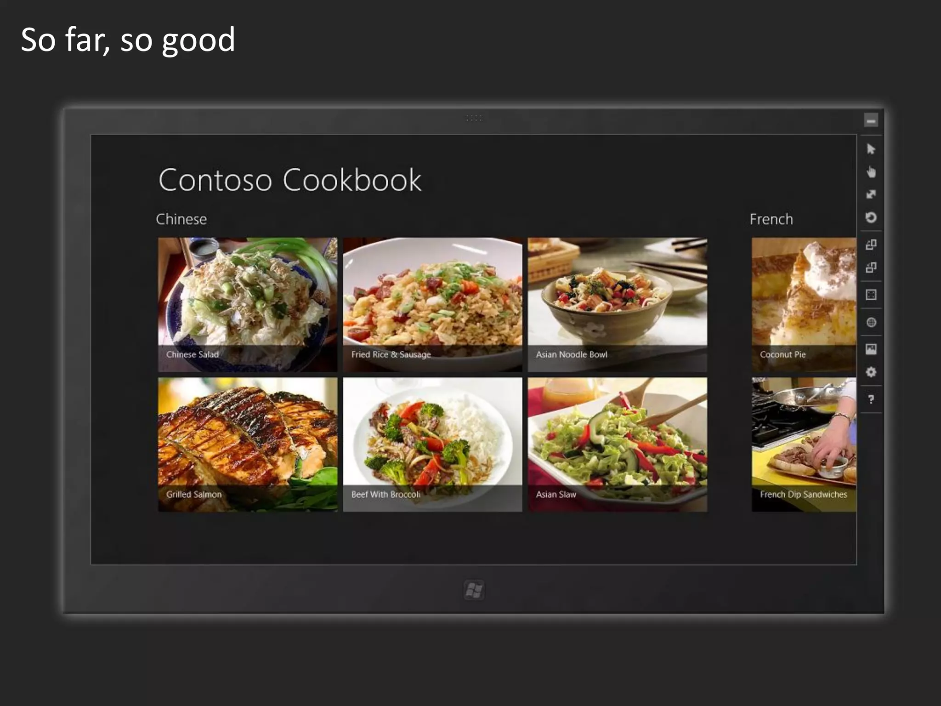Screen dimensions: 941x706
Task: Activate rotation touch mode circular arrow
Action: [871, 217]
